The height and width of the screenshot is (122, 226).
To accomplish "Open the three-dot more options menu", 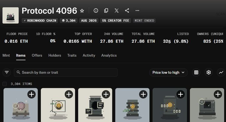I will coord(137,11).
